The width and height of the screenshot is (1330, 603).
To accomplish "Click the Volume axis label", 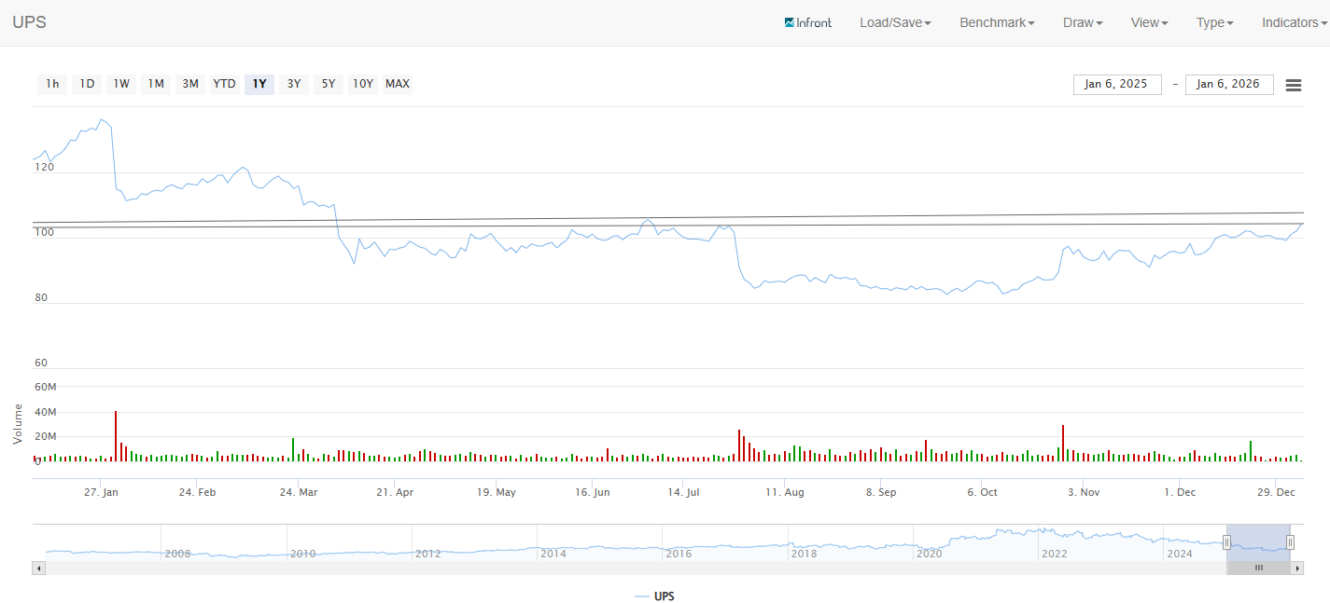I will [18, 424].
